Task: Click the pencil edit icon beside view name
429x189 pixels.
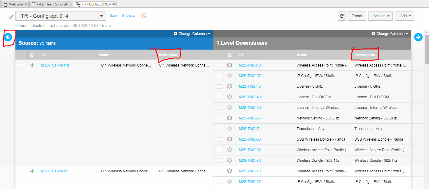Action: pyautogui.click(x=11, y=16)
